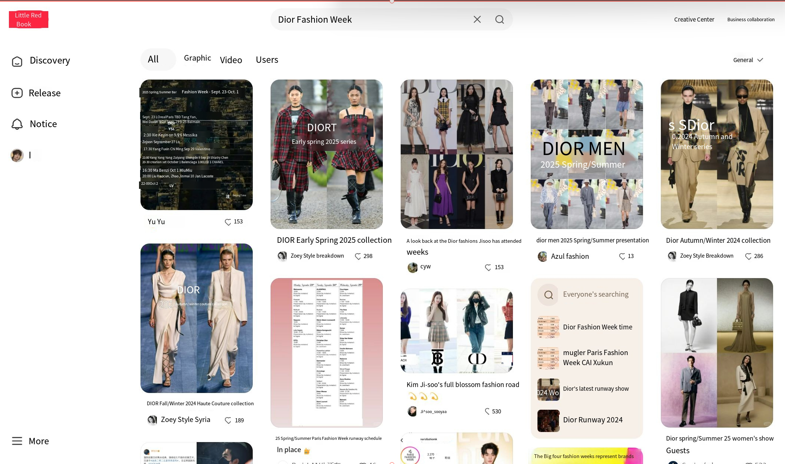The height and width of the screenshot is (464, 785).
Task: Switch to the Video tab
Action: (231, 60)
